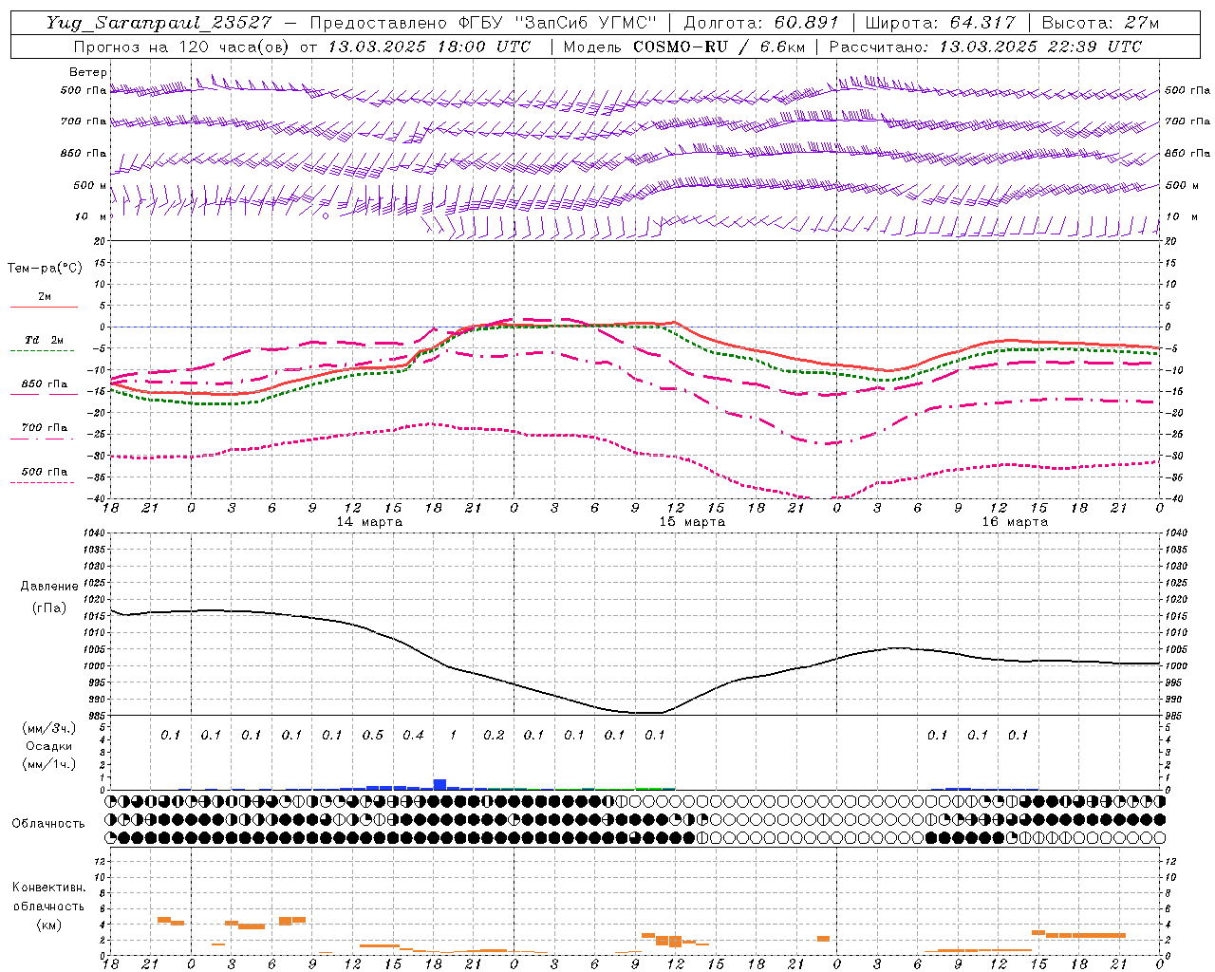This screenshot has width=1215, height=972.
Task: Click the Осадки panel label
Action: point(48,746)
